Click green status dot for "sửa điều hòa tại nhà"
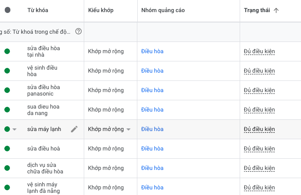 pos(7,51)
